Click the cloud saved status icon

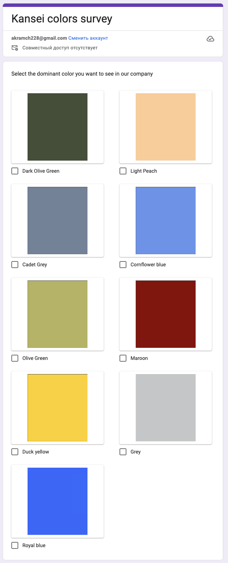coord(210,39)
